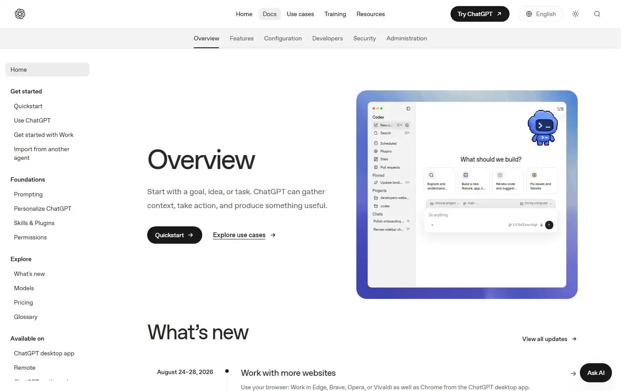Click the Try ChatGPT button
Screen dimensions: 625x391
[x=480, y=14]
